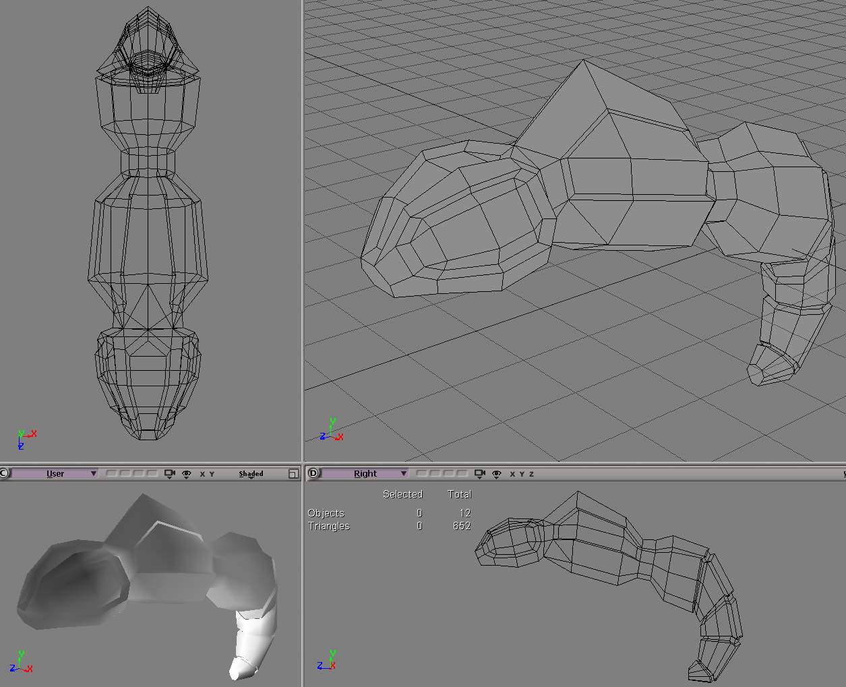Open the User view dropdown
This screenshot has height=687, width=846.
pos(55,473)
